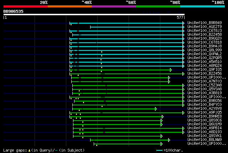Select the UniRef100_B2Z456 label
Image resolution: width=228 pixels, height=153 pixels.
pos(204,74)
